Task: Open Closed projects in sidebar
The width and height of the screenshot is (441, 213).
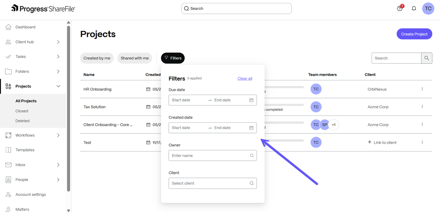Action: point(22,111)
